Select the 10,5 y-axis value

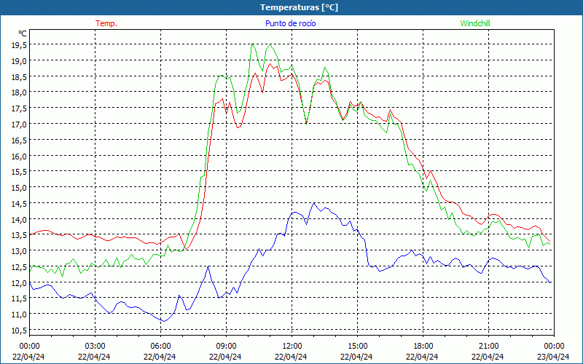(x=20, y=331)
